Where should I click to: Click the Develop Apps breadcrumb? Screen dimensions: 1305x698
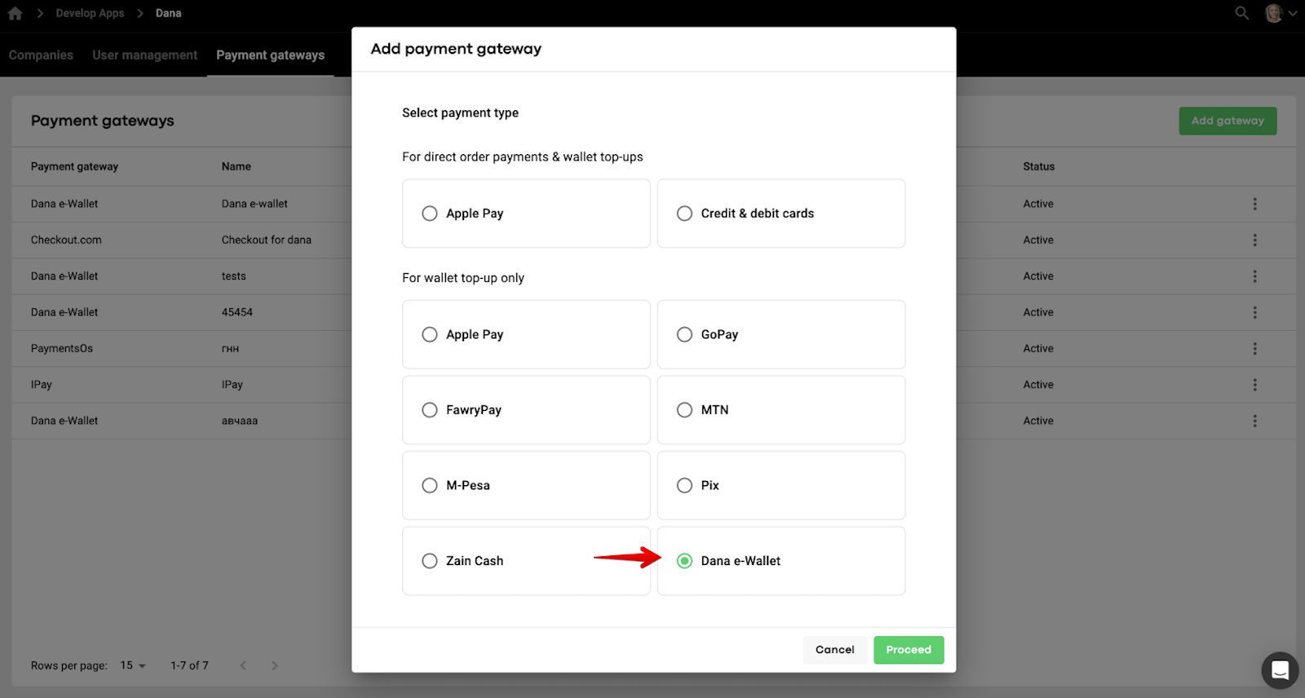[x=90, y=13]
